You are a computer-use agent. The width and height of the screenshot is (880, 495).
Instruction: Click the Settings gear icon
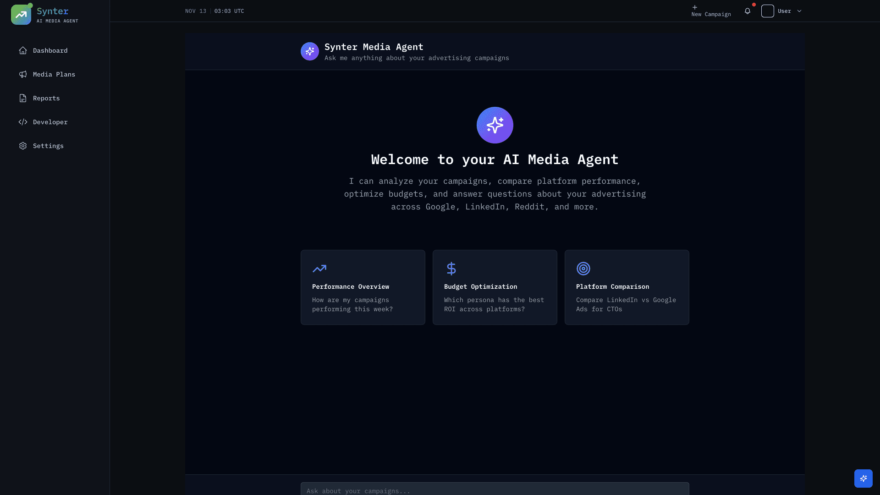[23, 146]
